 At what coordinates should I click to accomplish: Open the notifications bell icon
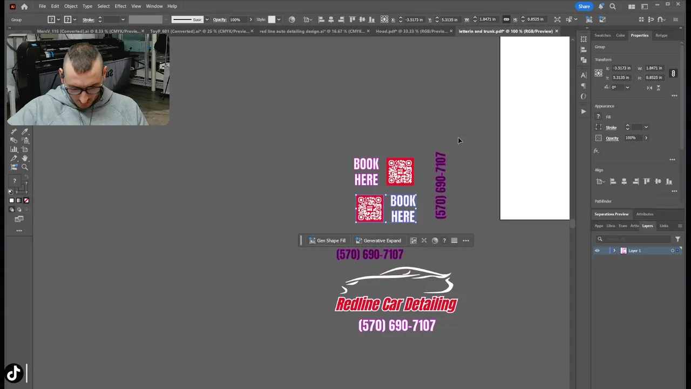point(601,6)
